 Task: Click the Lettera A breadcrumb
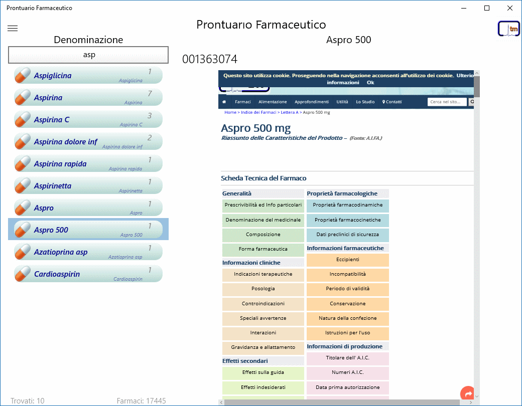pos(290,112)
